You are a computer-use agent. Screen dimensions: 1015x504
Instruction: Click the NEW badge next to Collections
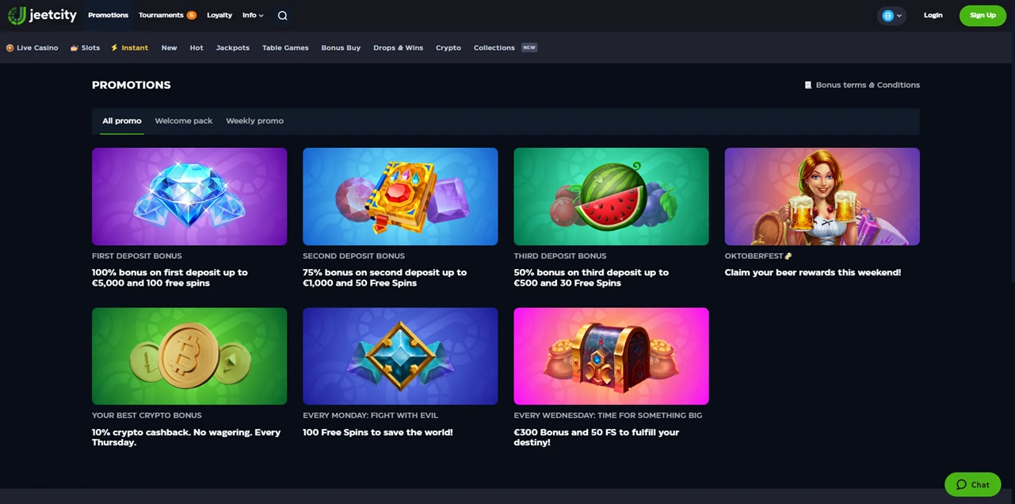point(529,47)
